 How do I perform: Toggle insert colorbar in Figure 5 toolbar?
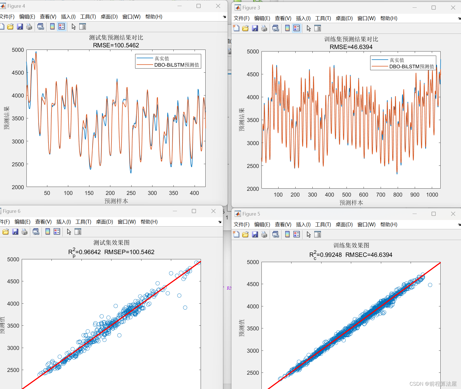click(287, 235)
